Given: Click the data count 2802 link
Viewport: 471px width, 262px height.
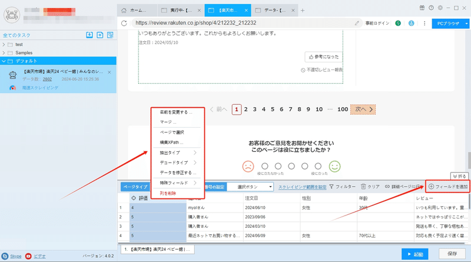Looking at the screenshot, I should pyautogui.click(x=47, y=79).
